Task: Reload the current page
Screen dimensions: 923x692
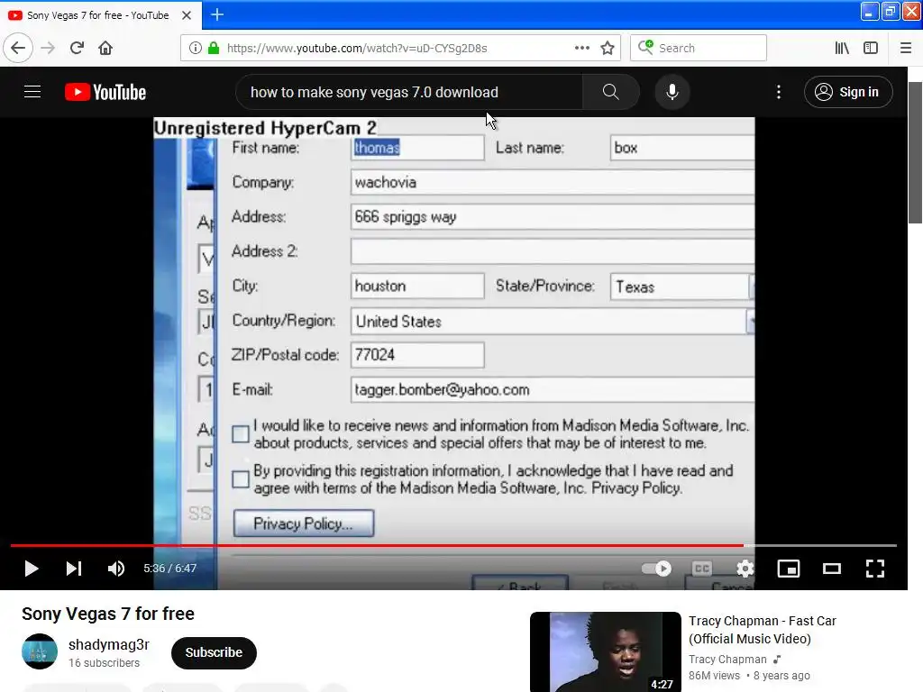Action: point(77,49)
